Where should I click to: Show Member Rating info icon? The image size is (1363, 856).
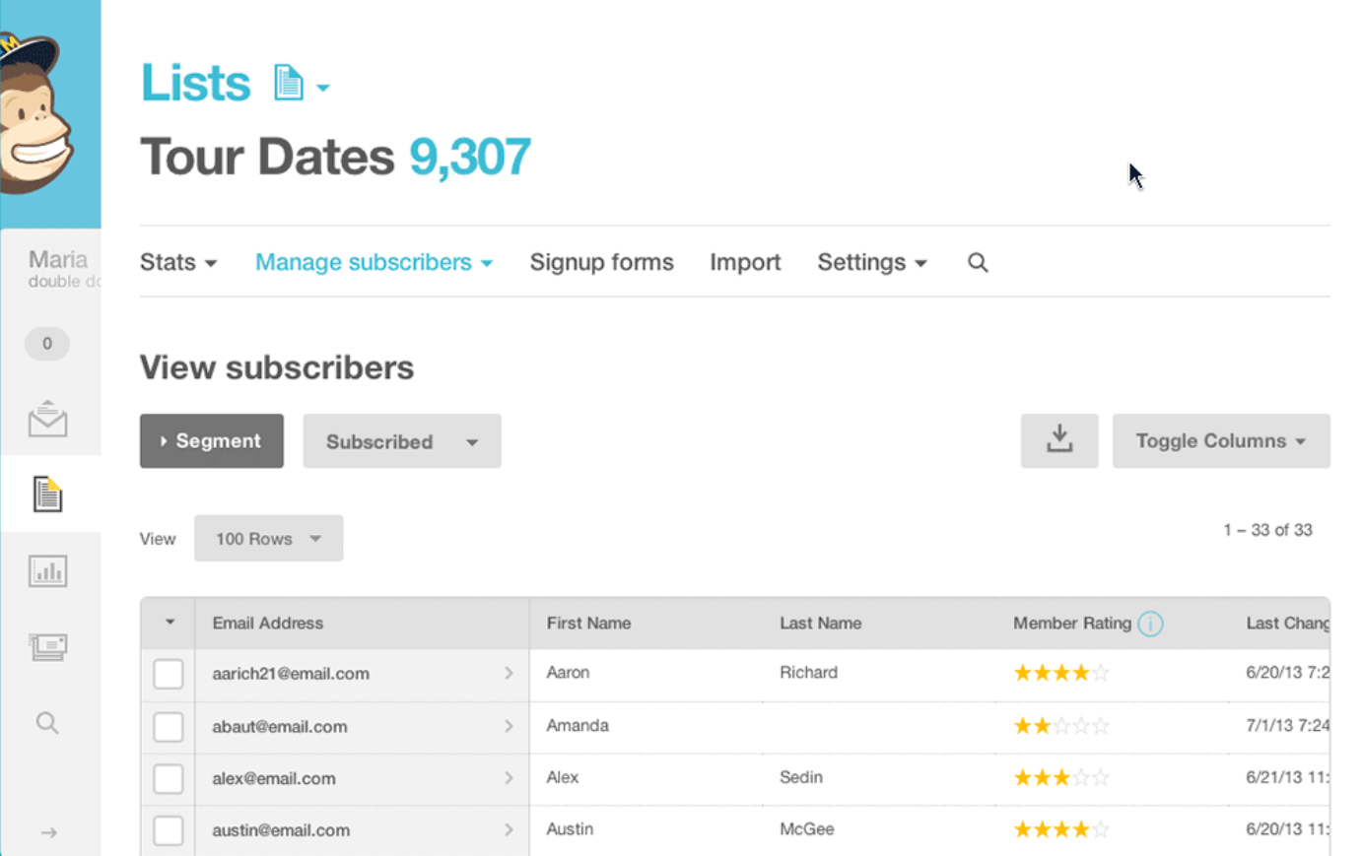click(1150, 624)
